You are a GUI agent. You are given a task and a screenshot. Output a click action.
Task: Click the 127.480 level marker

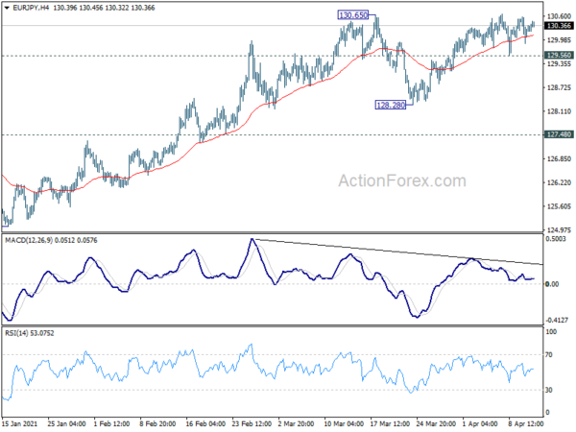[x=559, y=134]
